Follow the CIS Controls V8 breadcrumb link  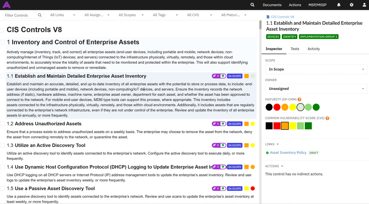[283, 17]
